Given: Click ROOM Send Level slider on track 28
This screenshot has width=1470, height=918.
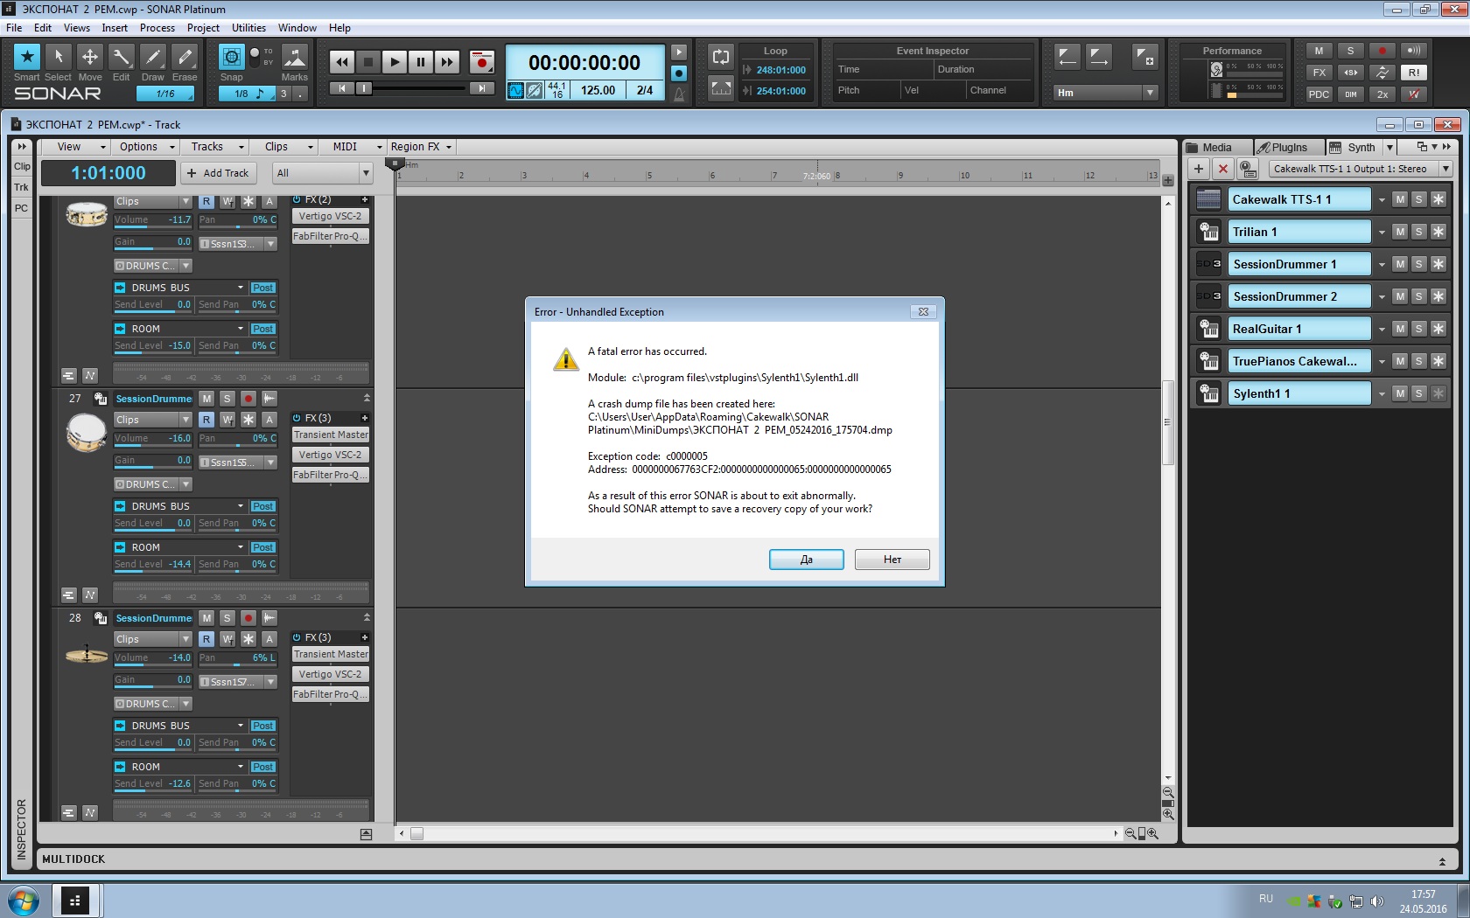Looking at the screenshot, I should [x=152, y=784].
